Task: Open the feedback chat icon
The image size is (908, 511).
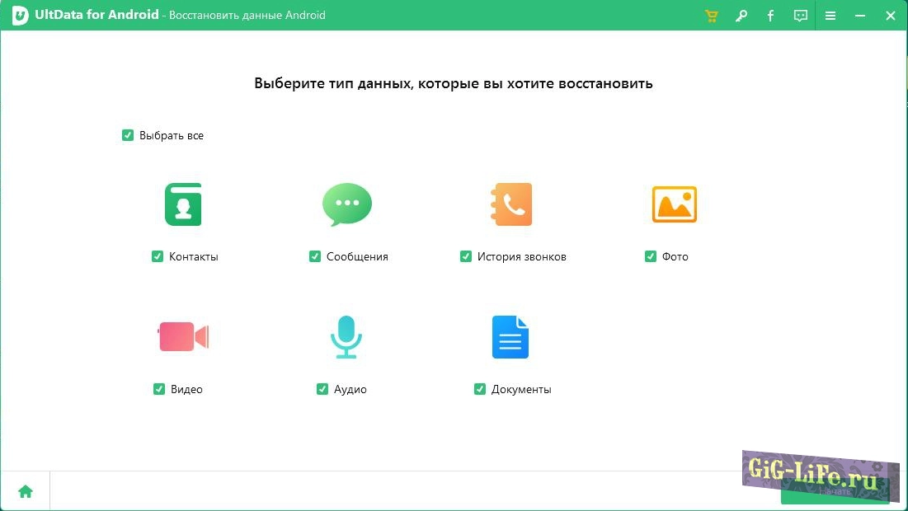Action: pos(800,16)
